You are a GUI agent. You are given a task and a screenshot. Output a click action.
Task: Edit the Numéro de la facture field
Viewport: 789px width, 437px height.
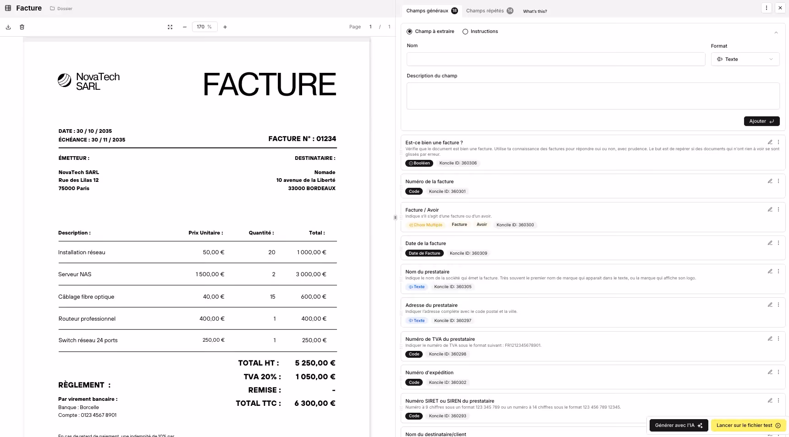click(770, 181)
